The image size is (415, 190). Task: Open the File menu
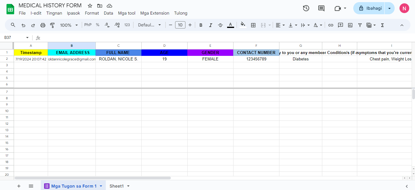coord(22,13)
